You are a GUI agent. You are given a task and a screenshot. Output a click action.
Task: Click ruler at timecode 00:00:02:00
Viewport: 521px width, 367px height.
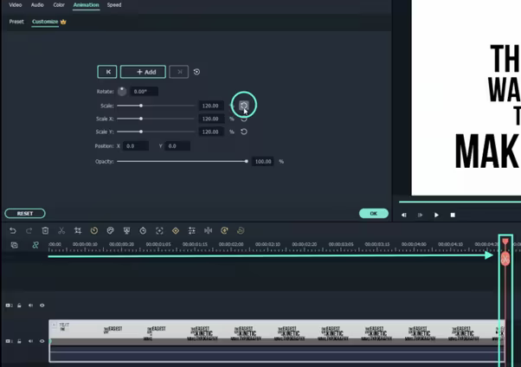(x=231, y=244)
